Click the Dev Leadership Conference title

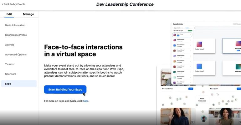click(x=125, y=4)
